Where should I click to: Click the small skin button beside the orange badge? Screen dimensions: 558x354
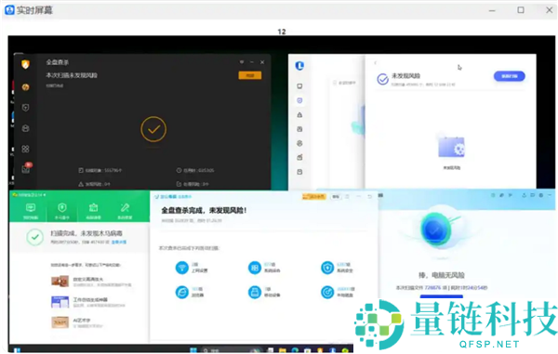tap(335, 197)
